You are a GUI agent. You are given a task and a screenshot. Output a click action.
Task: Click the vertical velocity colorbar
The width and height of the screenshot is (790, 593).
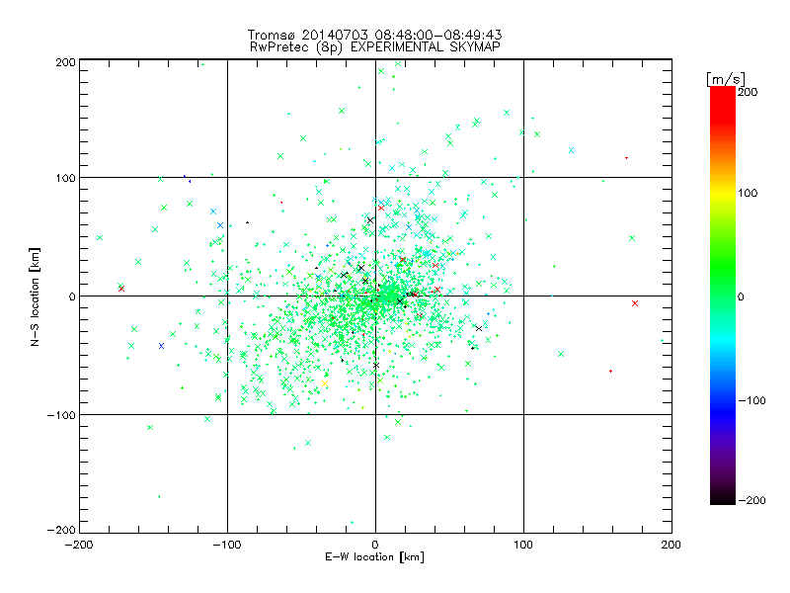click(723, 295)
